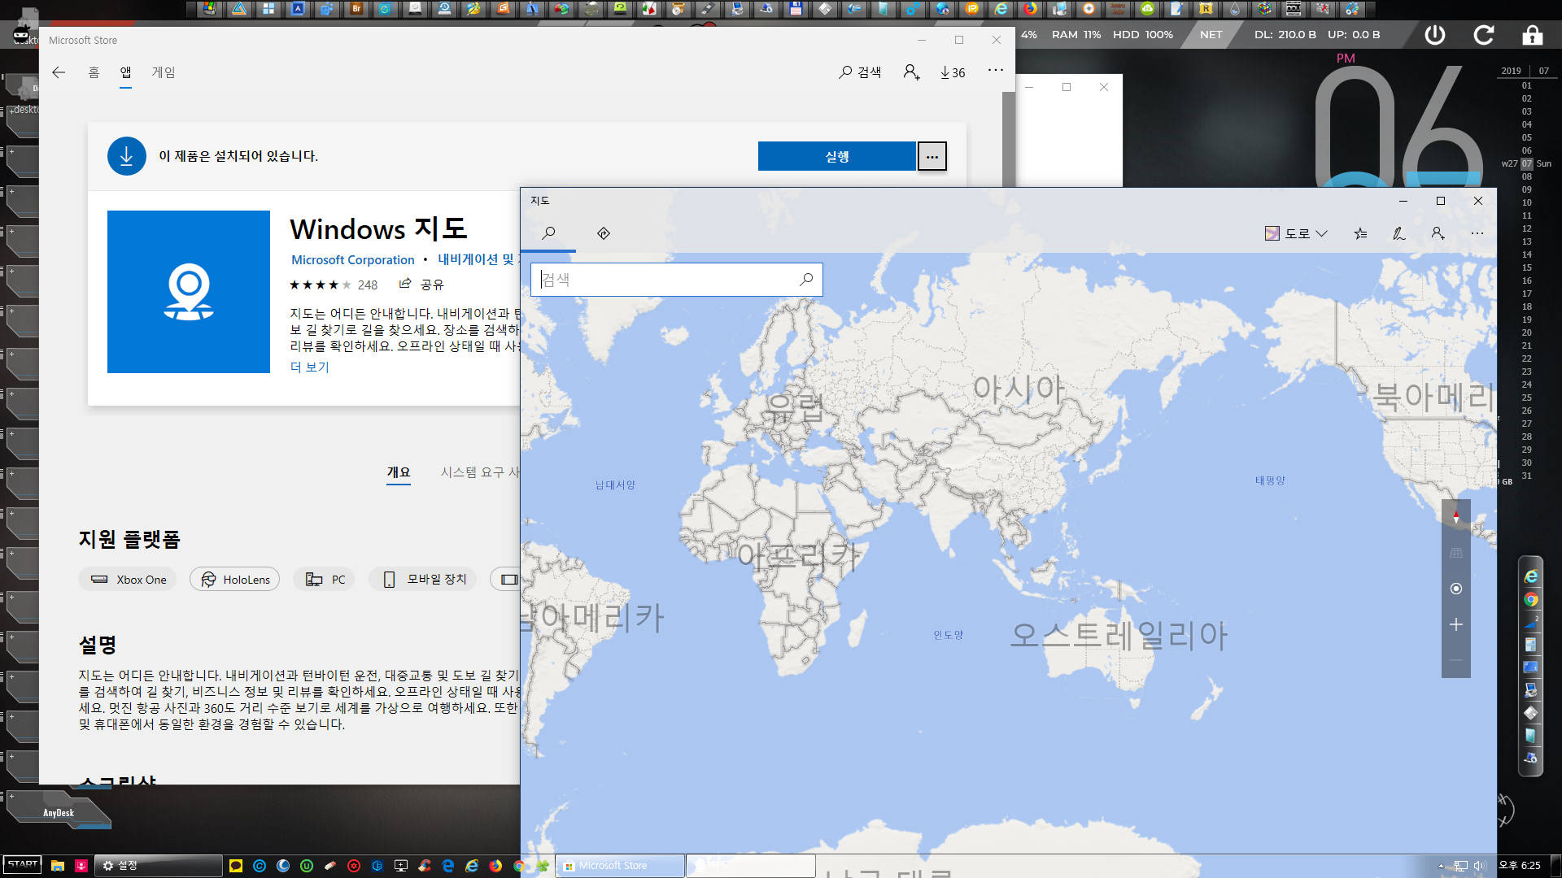Click the START button on taskbar
The image size is (1562, 878).
point(23,865)
